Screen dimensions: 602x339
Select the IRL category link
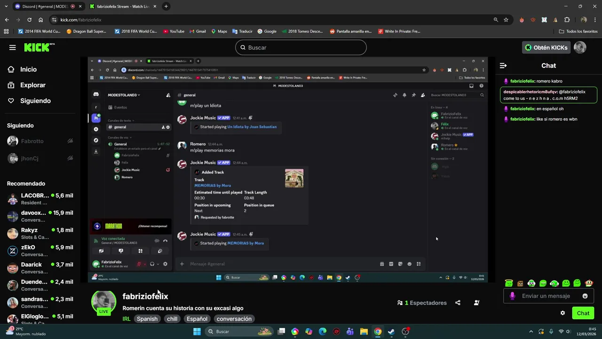(x=127, y=319)
